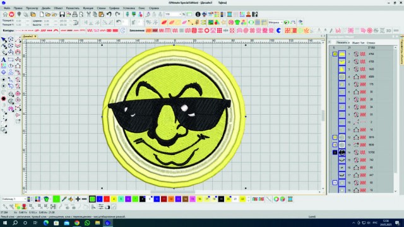Click the minus icon to remove a color
Viewport: 404px width, 227px height.
tap(84, 199)
